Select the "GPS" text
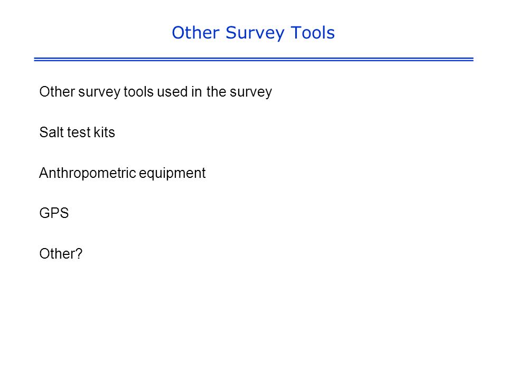507x380 pixels. [x=54, y=213]
